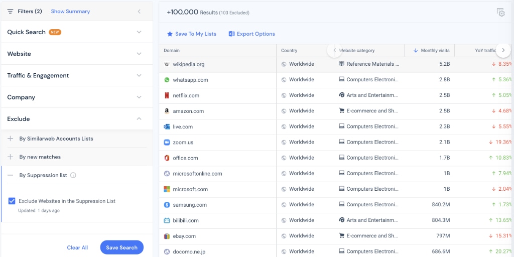Click the Save Search button
This screenshot has width=514, height=257.
pos(121,247)
